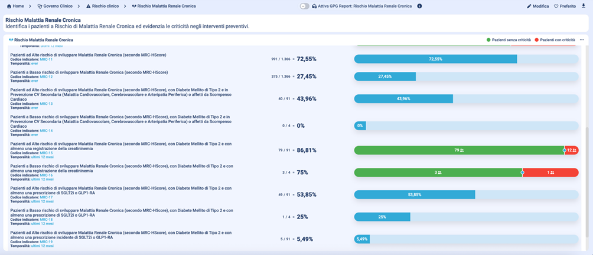The width and height of the screenshot is (593, 255).
Task: Open indicator code MRC-15 link
Action: point(46,153)
